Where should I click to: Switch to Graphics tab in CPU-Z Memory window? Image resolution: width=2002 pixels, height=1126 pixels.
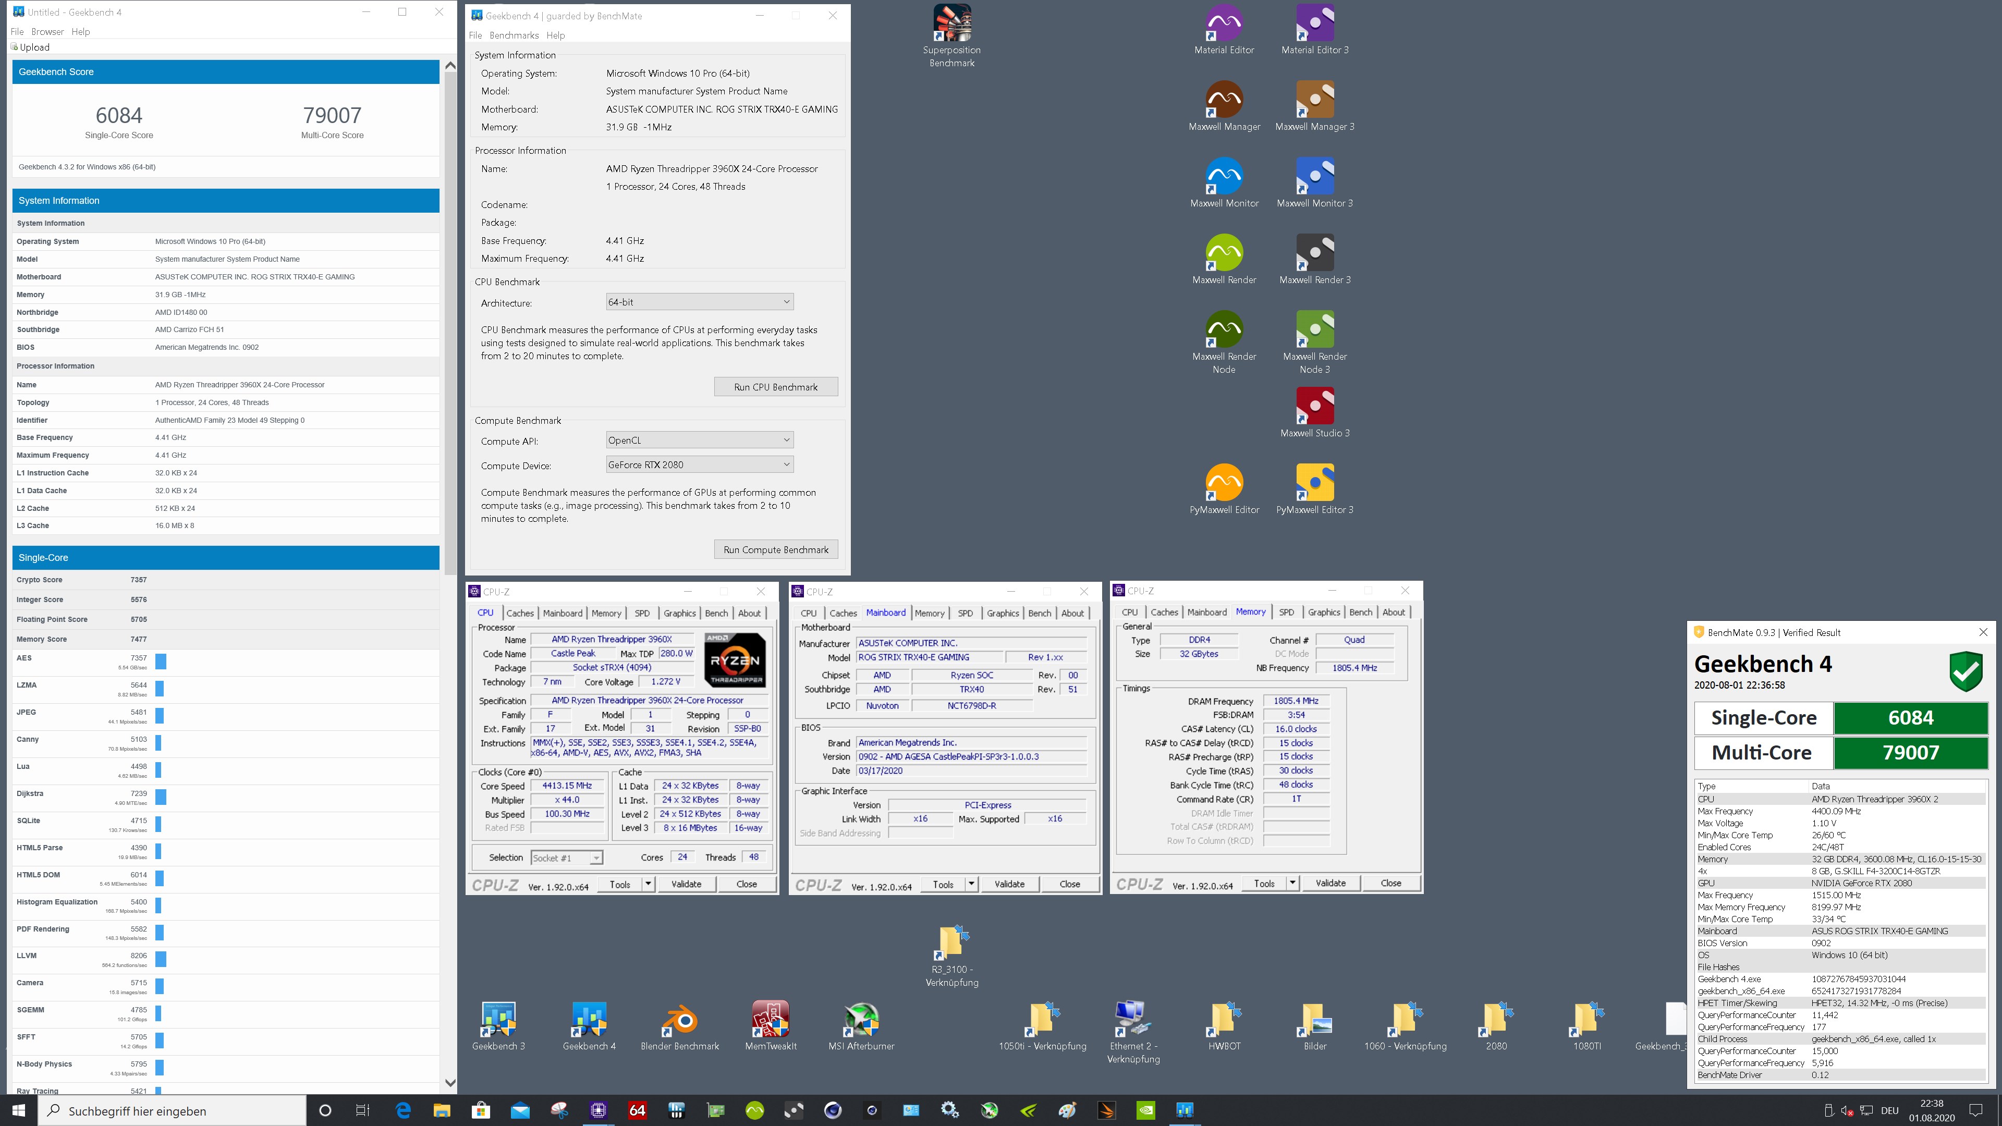[1324, 613]
